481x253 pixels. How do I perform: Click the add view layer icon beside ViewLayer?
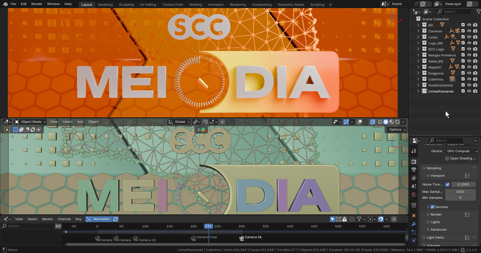(x=469, y=4)
